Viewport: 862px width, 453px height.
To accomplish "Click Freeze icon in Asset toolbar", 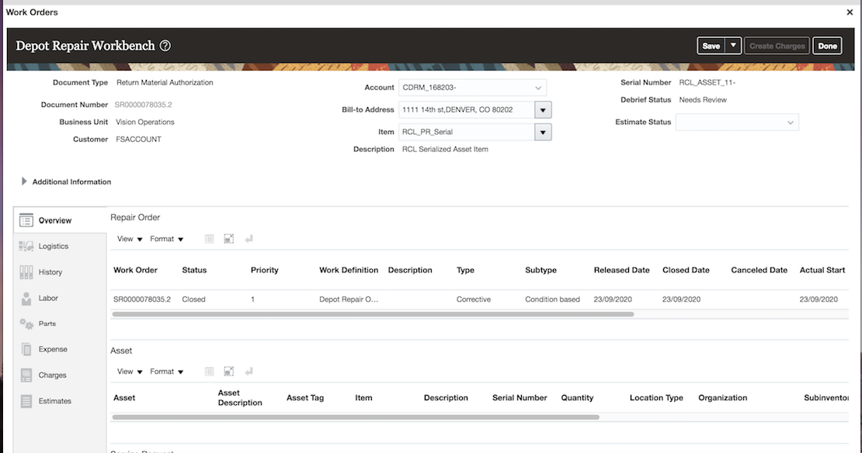I will [209, 372].
